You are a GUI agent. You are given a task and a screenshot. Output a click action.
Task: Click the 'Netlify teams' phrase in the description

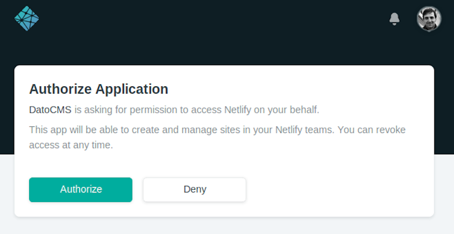(x=305, y=130)
